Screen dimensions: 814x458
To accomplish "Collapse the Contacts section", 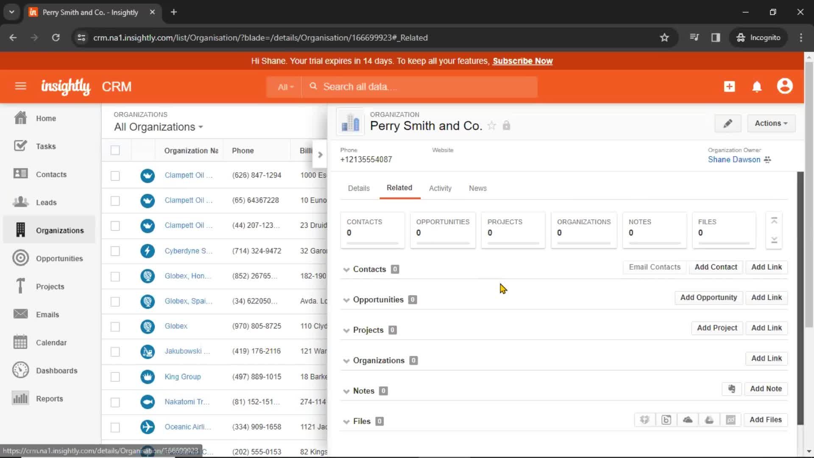I will 346,270.
